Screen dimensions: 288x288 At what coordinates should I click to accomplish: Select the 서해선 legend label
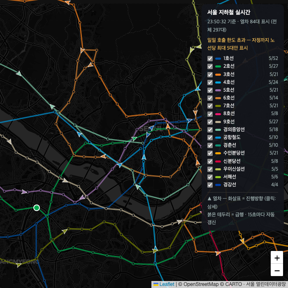230,177
